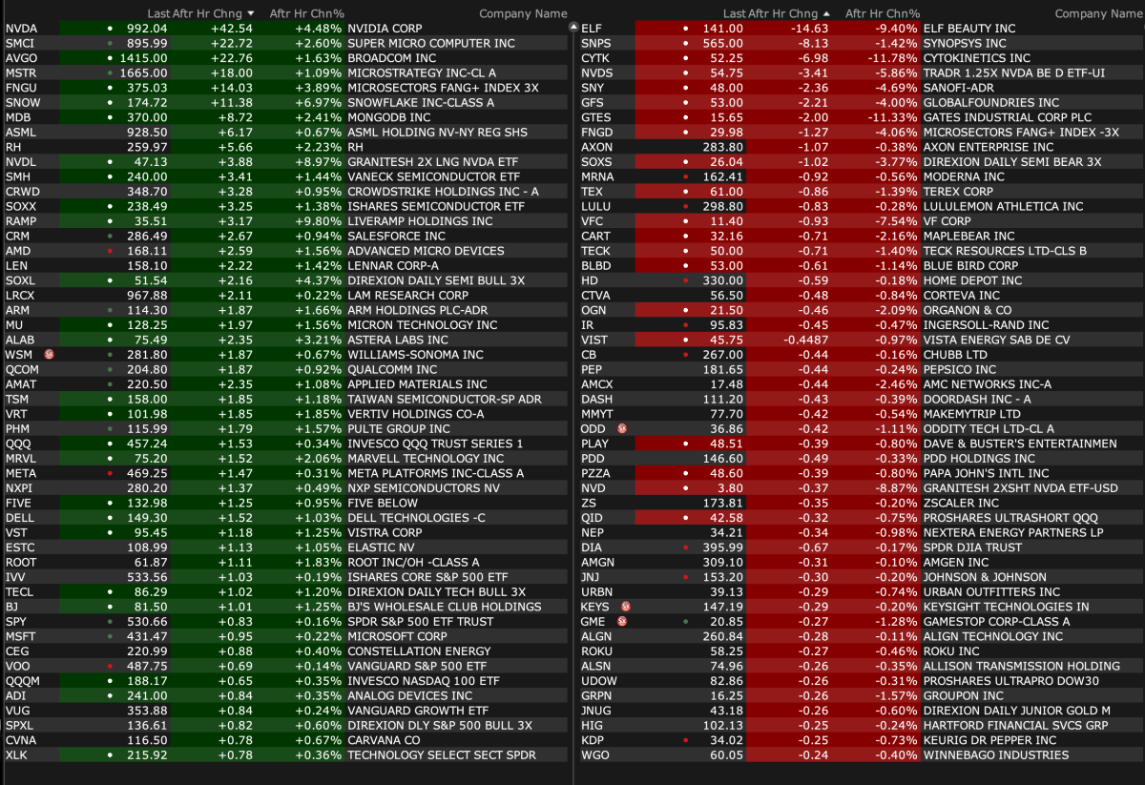Select the CYTK ticker symbol

[595, 58]
